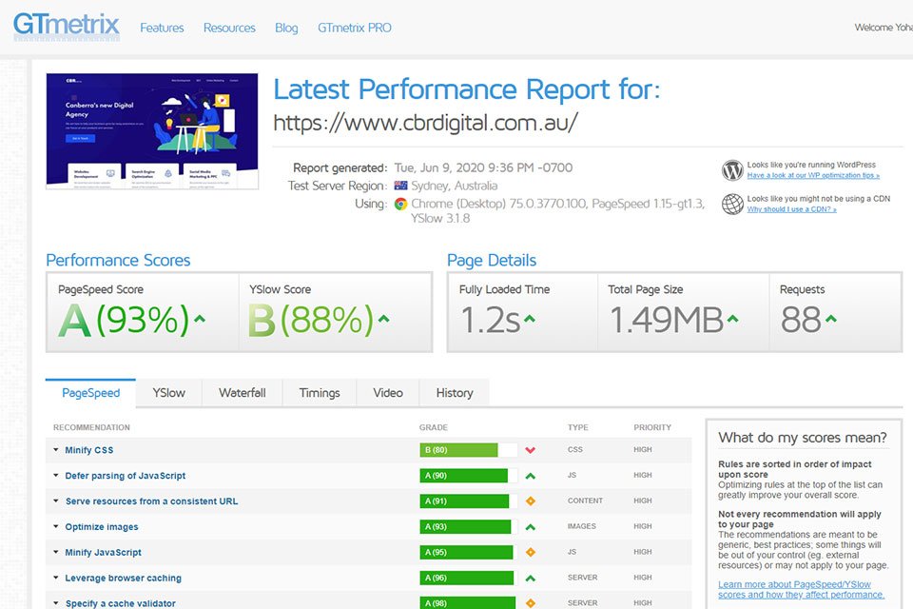Expand Serve resources from a consistent URL
The height and width of the screenshot is (609, 913).
coord(151,501)
